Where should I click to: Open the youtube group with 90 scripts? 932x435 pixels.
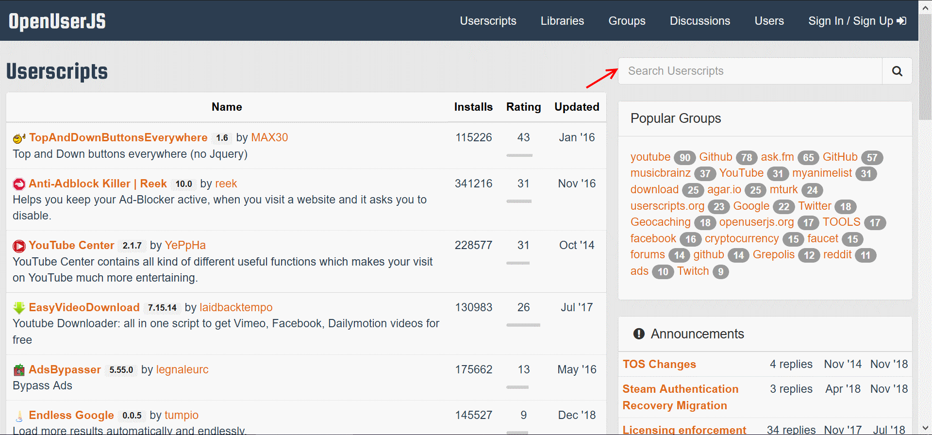(x=650, y=157)
